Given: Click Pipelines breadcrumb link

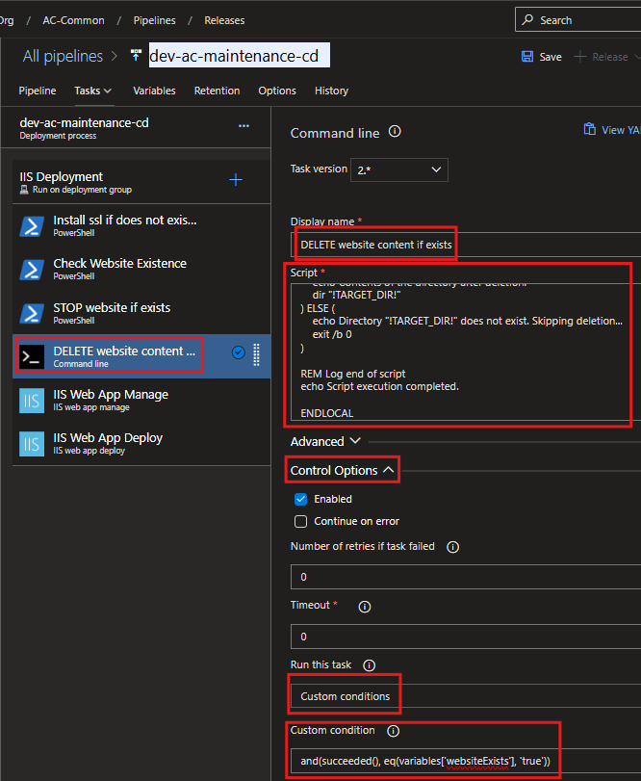Looking at the screenshot, I should click(154, 20).
